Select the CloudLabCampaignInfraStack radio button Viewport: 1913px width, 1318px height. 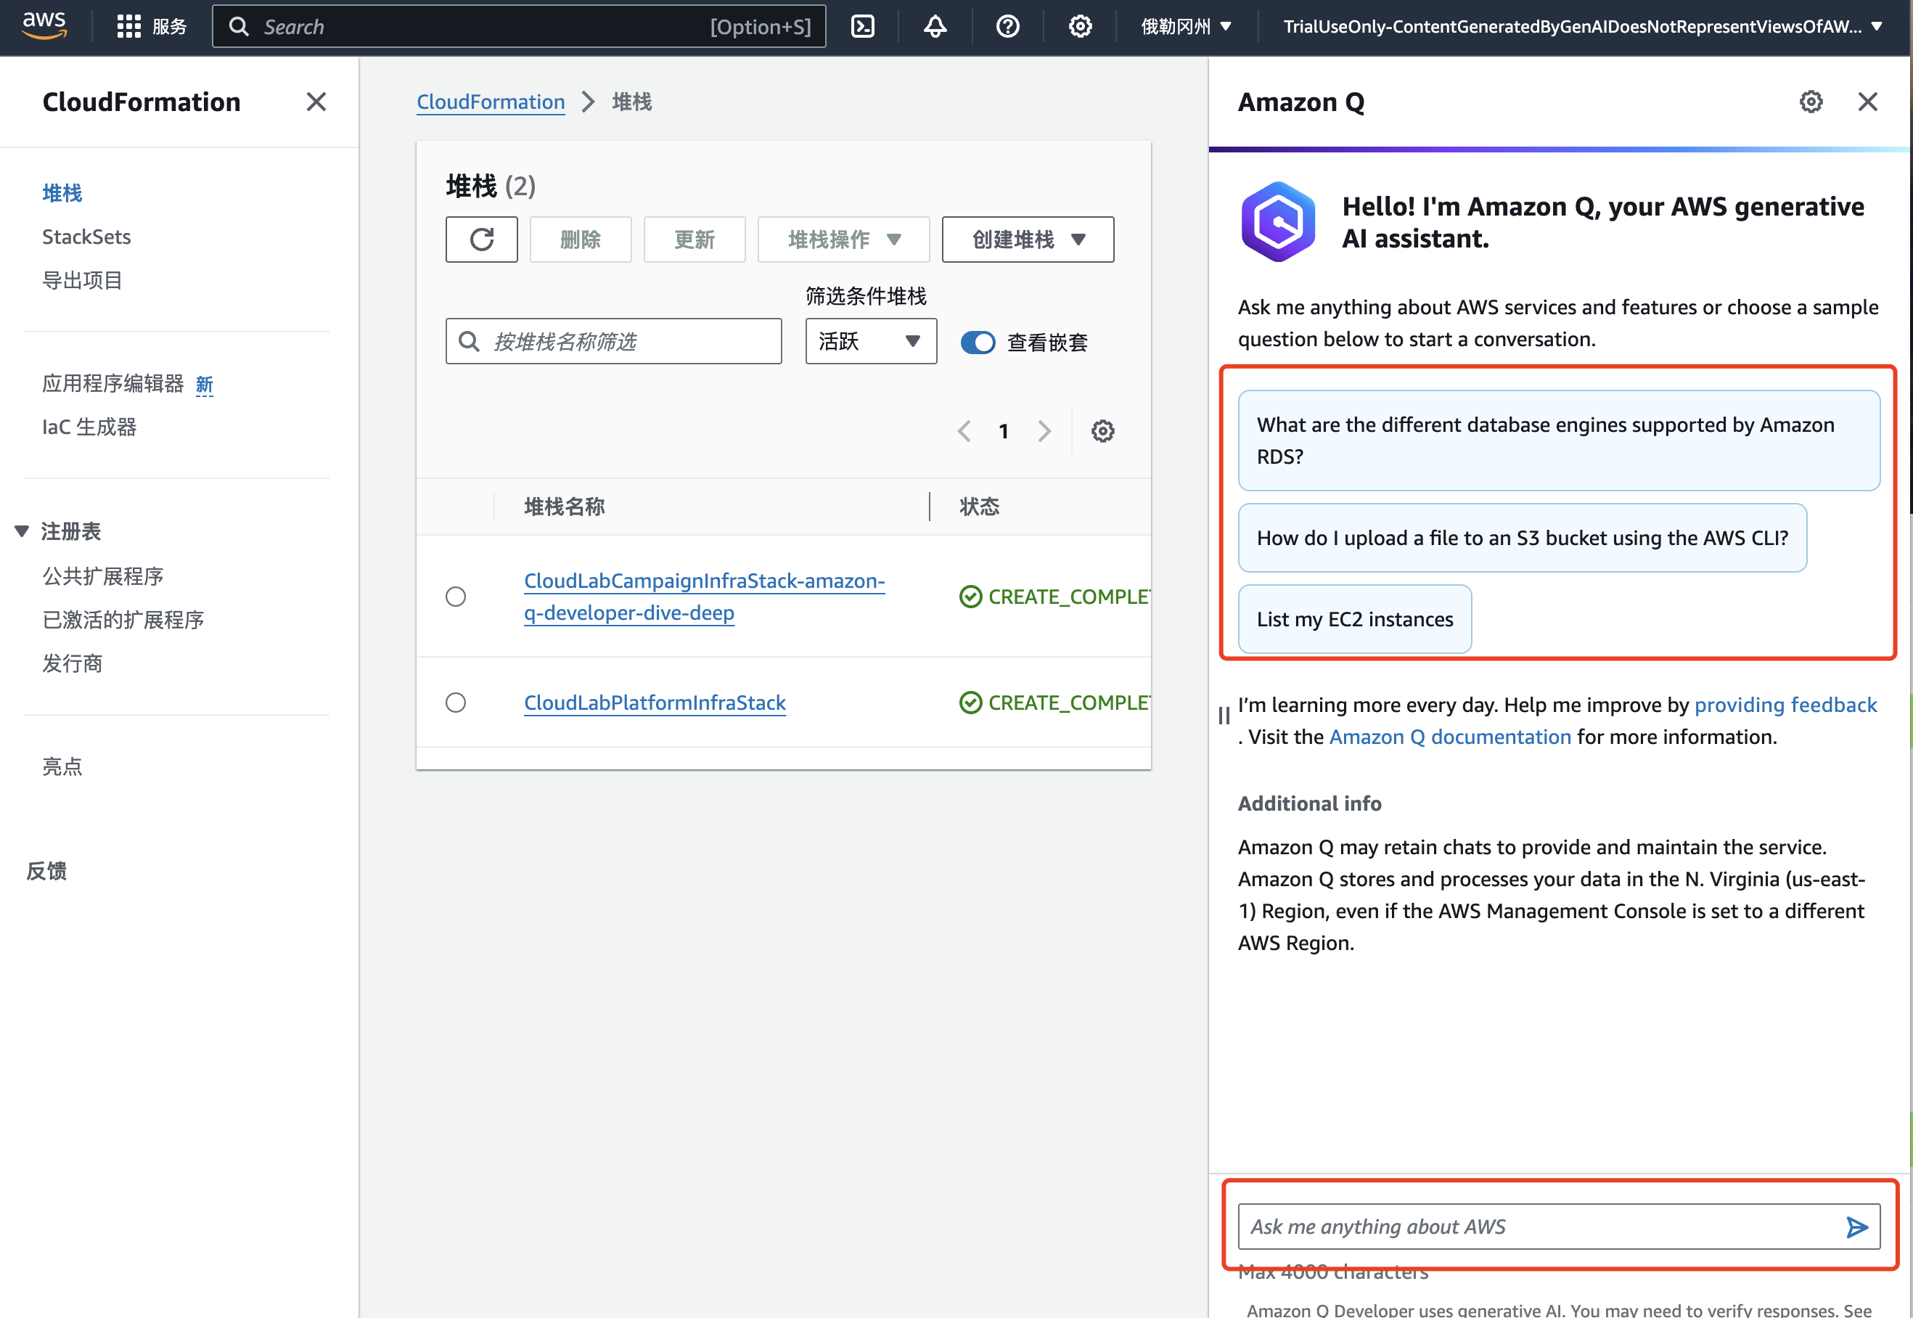pos(456,597)
